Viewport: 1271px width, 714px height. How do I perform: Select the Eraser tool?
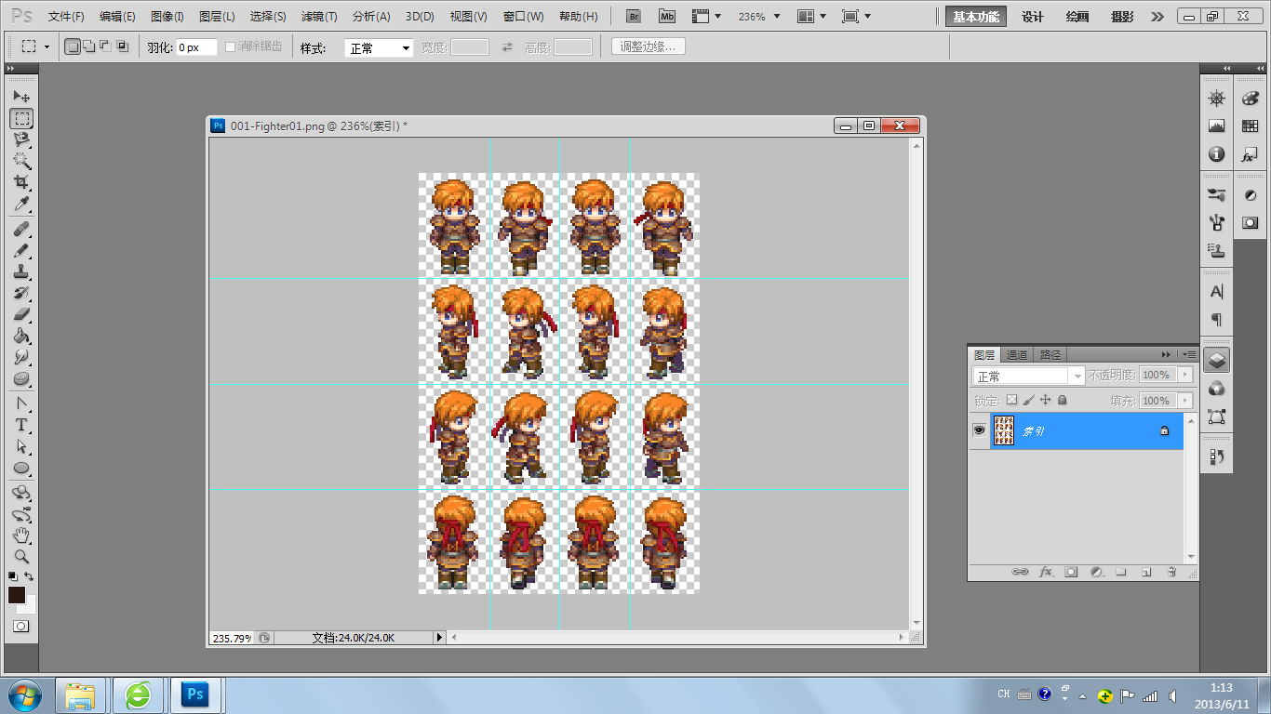[21, 314]
